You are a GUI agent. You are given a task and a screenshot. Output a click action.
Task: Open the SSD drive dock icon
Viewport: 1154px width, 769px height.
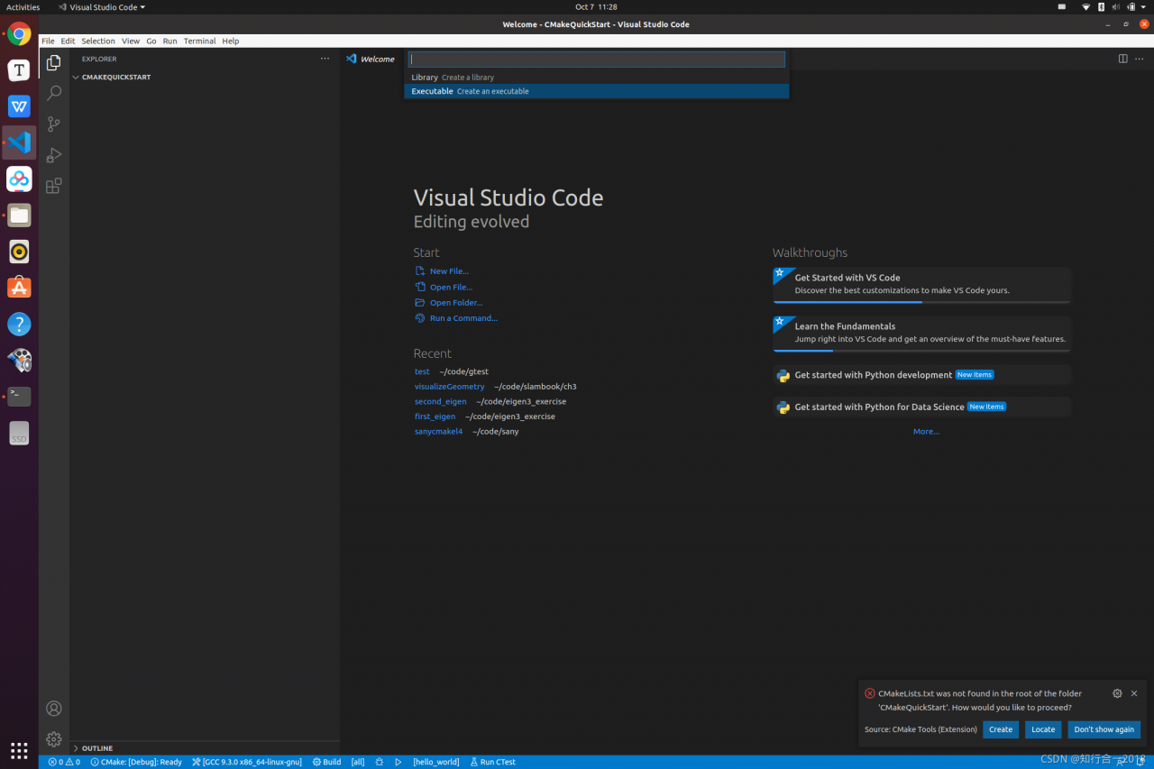[19, 433]
